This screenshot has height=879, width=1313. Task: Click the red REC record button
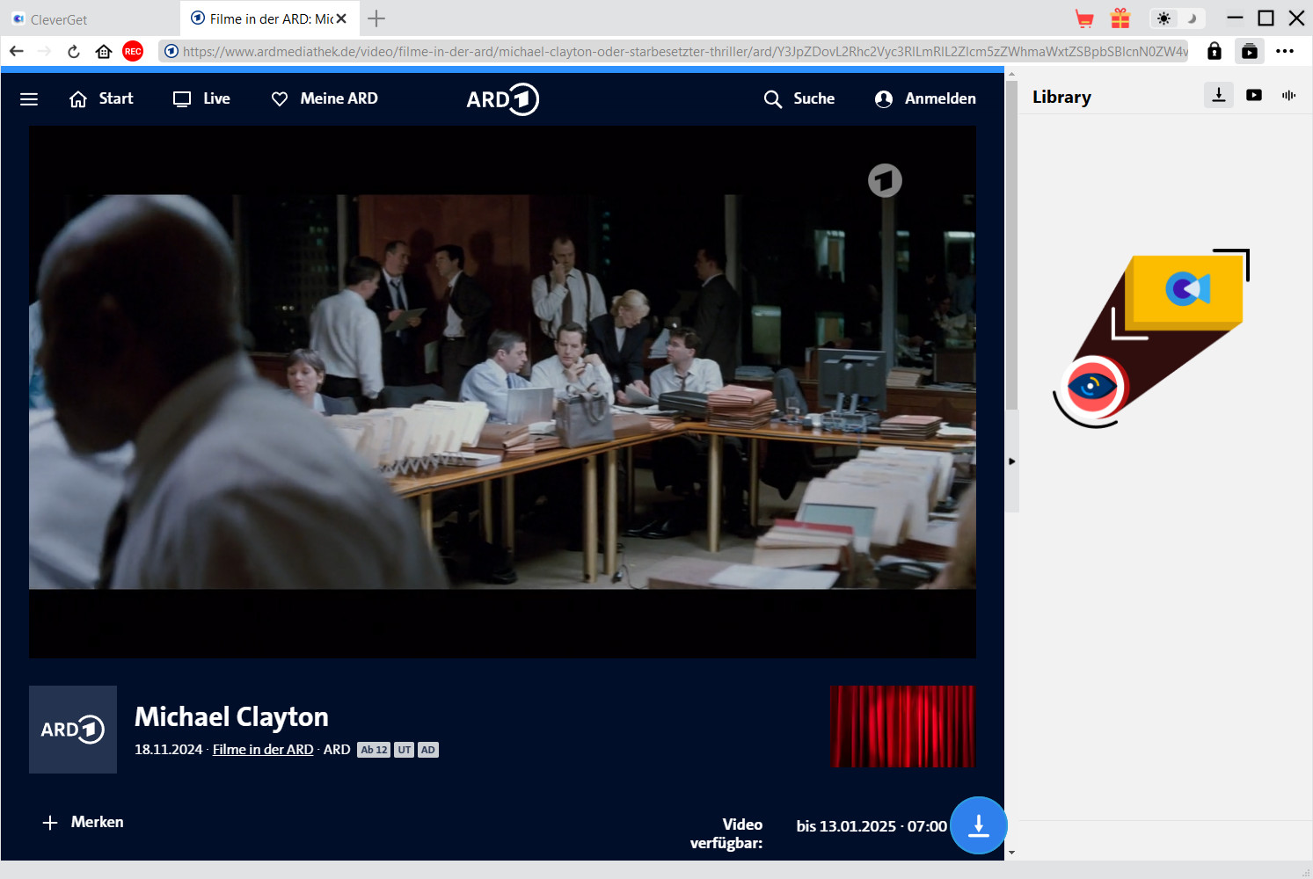click(133, 51)
